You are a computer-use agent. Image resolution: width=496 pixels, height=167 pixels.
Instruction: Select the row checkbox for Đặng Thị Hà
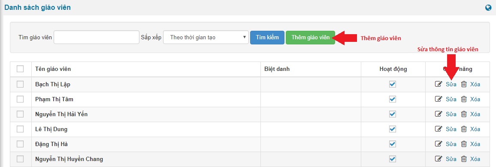(20, 144)
